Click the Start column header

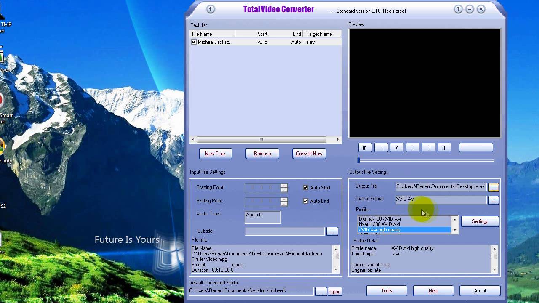252,34
